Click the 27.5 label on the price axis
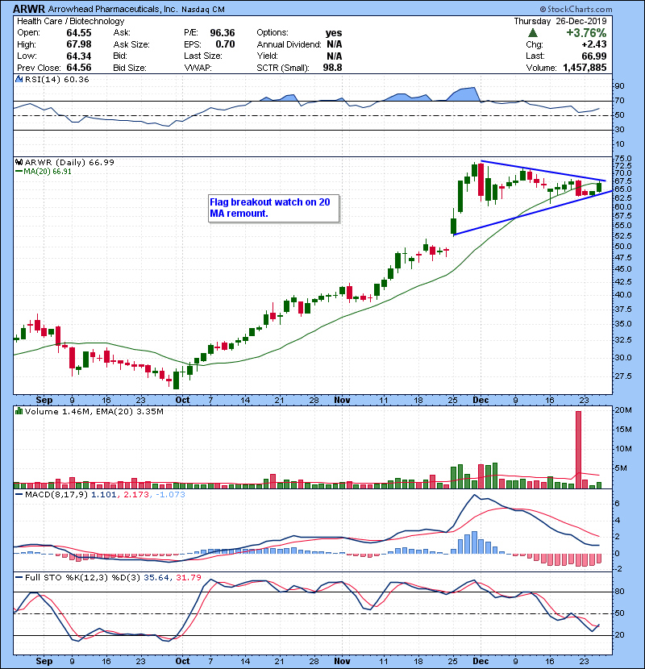This screenshot has height=669, width=645. click(622, 376)
